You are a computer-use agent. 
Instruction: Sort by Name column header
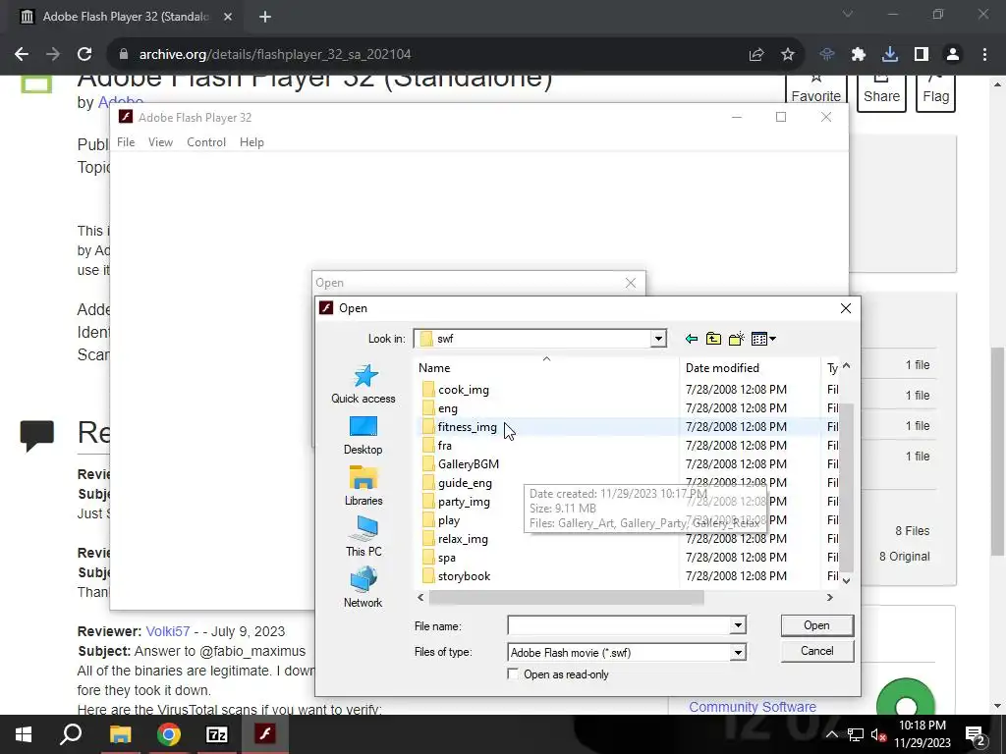tap(434, 368)
